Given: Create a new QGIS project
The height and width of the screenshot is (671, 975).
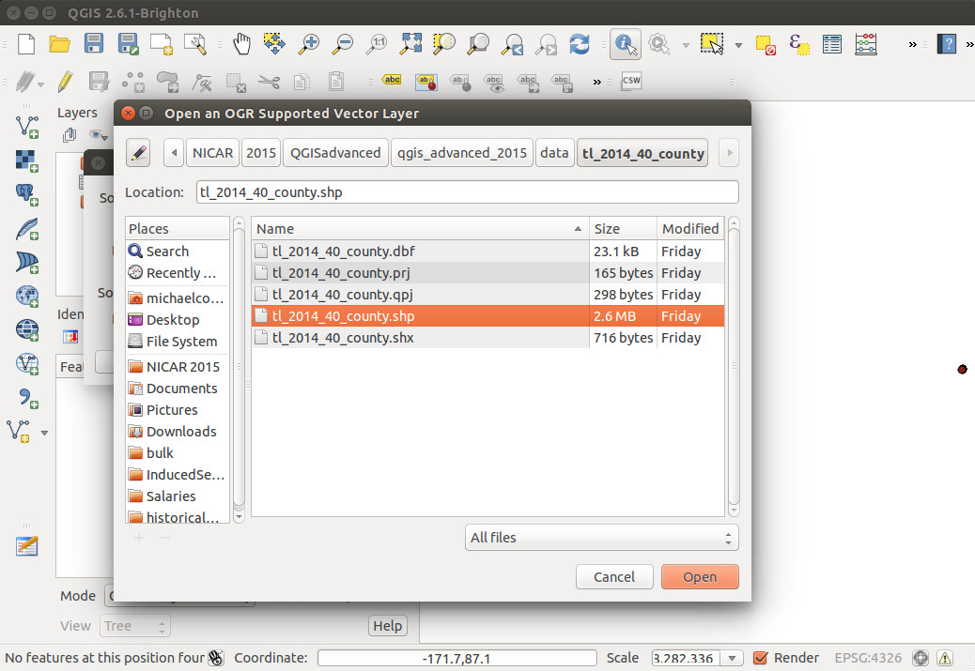Looking at the screenshot, I should click(26, 44).
